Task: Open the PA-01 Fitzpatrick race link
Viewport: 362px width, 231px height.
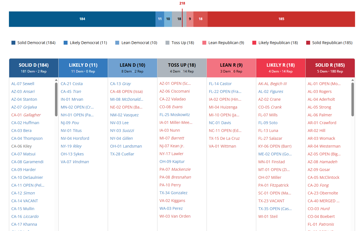Action: [x=274, y=185]
